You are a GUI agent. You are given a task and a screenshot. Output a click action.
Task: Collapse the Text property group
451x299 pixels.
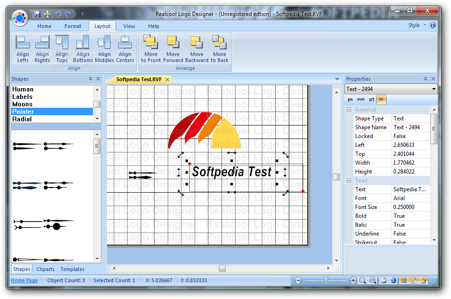click(x=349, y=180)
